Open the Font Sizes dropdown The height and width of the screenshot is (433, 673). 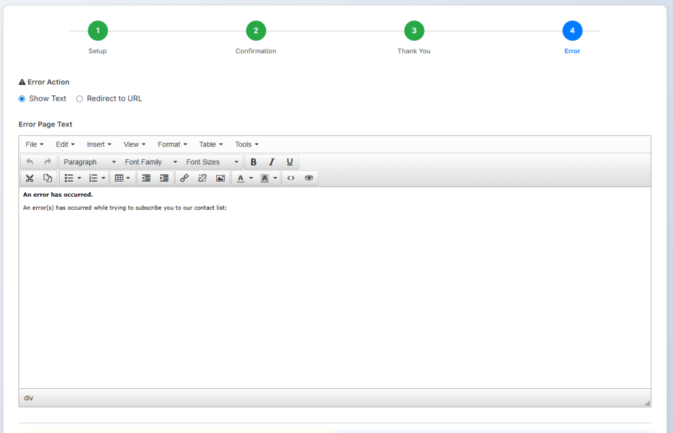pos(212,162)
